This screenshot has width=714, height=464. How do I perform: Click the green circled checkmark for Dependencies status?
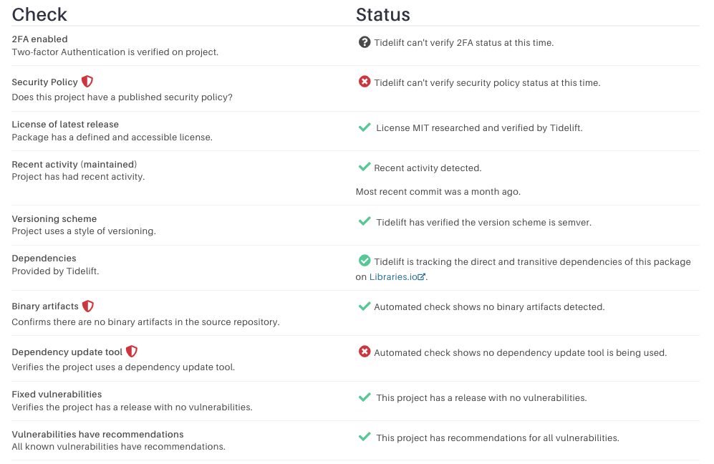coord(365,261)
